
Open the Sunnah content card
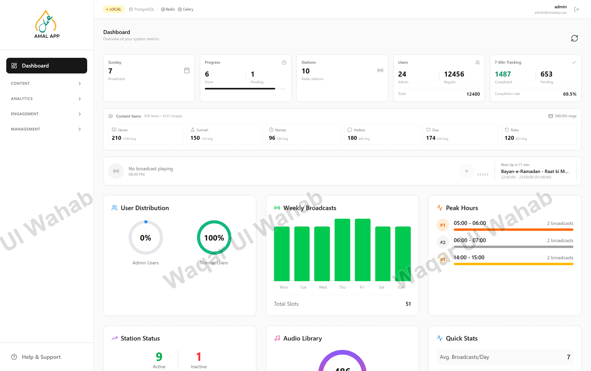click(225, 134)
